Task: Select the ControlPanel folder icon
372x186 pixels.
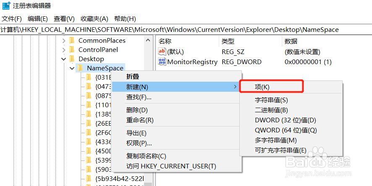Action: [72, 50]
